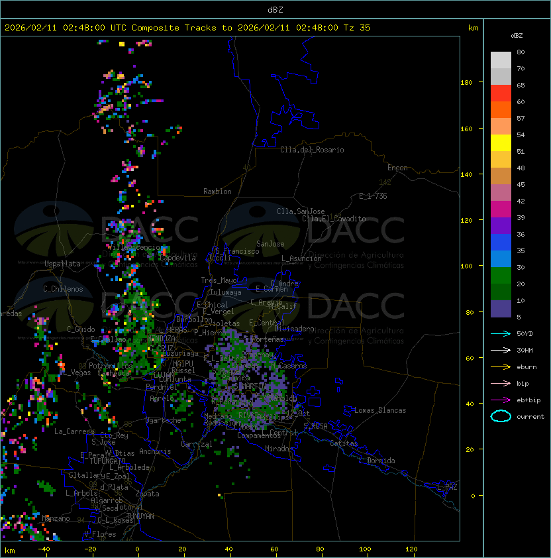Click the 'Zapata' map label
This screenshot has height=558, width=551.
147,494
